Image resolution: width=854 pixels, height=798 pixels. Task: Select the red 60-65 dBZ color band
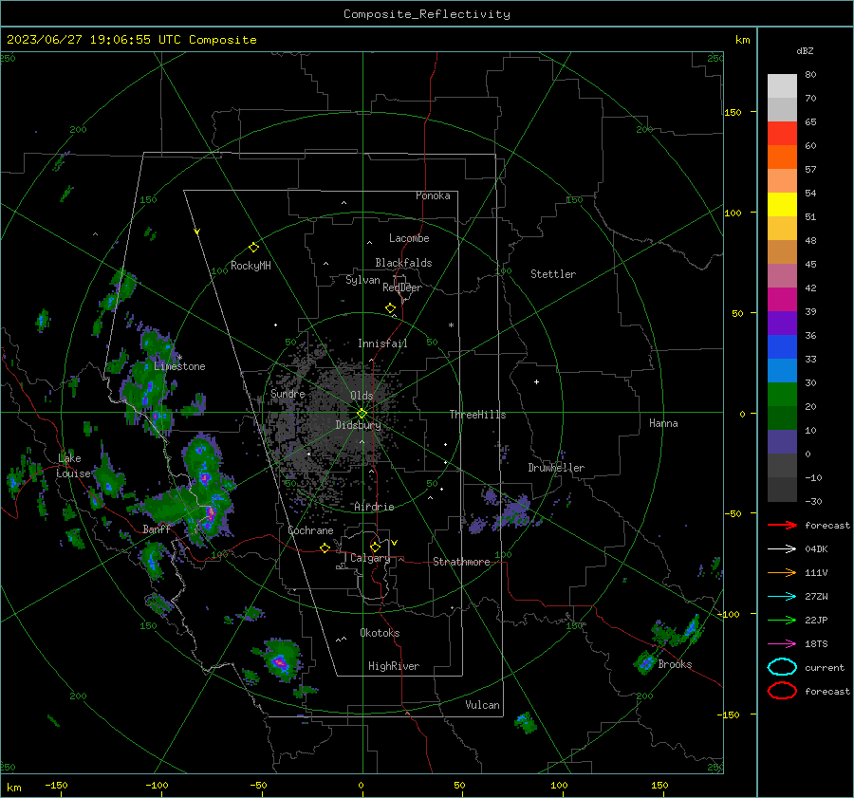coord(782,134)
